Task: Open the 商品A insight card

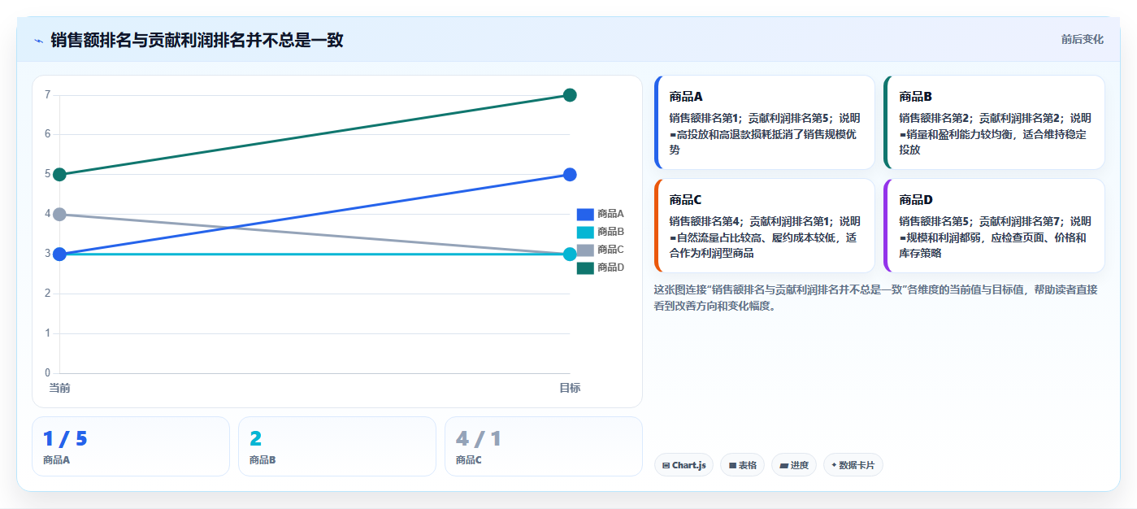Action: pos(764,122)
